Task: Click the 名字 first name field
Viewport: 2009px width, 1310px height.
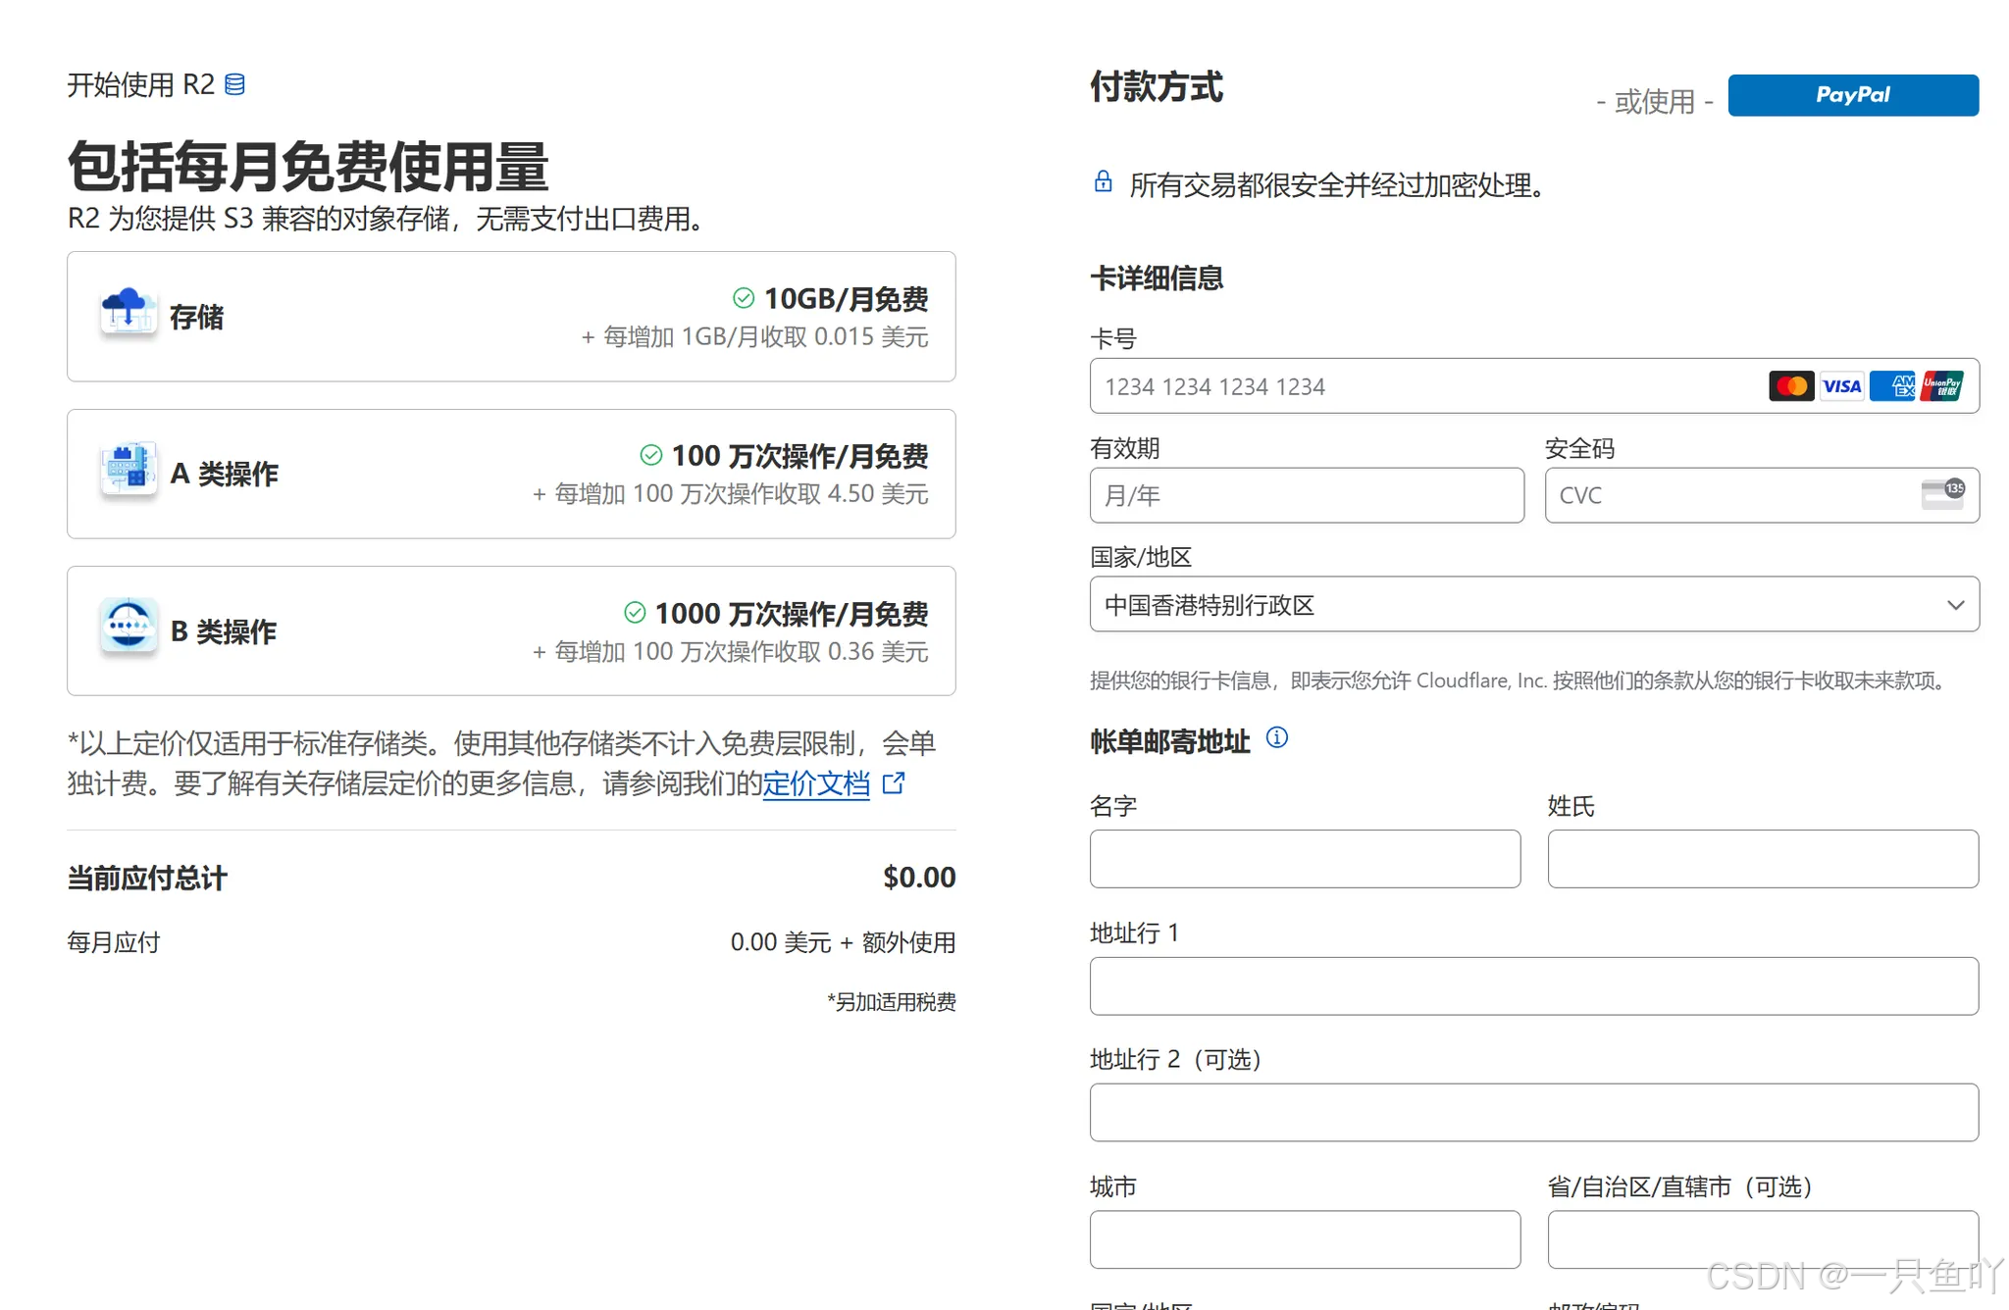Action: (1304, 859)
